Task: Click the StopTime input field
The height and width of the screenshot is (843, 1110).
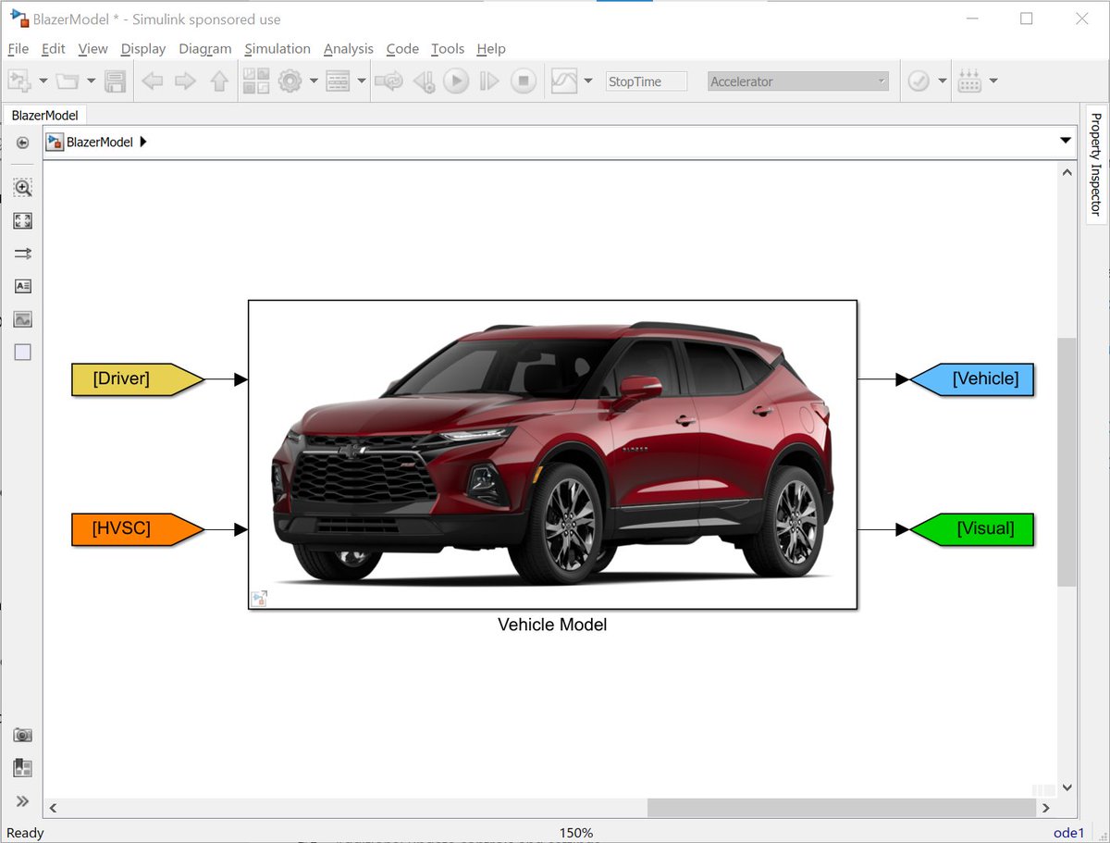Action: pyautogui.click(x=647, y=81)
